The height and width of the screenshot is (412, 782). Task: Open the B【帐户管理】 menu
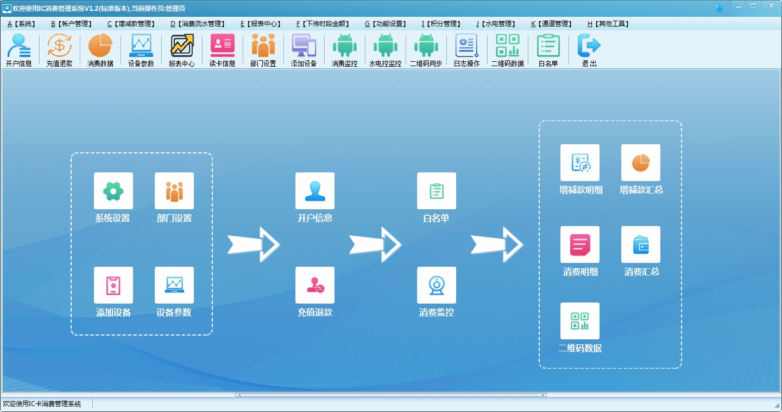tap(72, 24)
